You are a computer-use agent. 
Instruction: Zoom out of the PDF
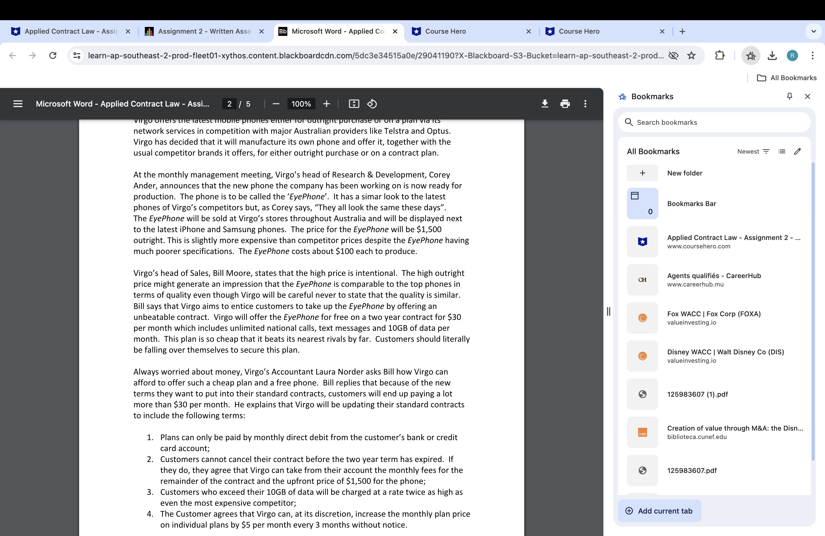pos(276,103)
